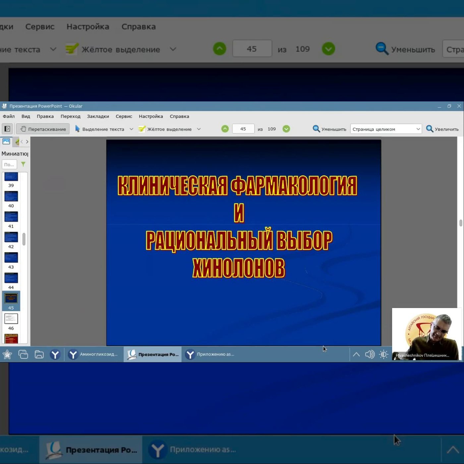Image resolution: width=464 pixels, height=464 pixels.
Task: Click the volume speaker icon in tray
Action: tap(370, 354)
